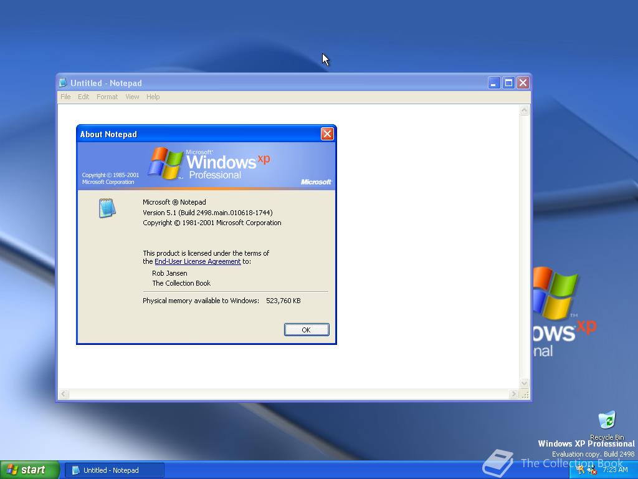Image resolution: width=638 pixels, height=479 pixels.
Task: Click the vertical scrollbar down arrow
Action: click(524, 383)
